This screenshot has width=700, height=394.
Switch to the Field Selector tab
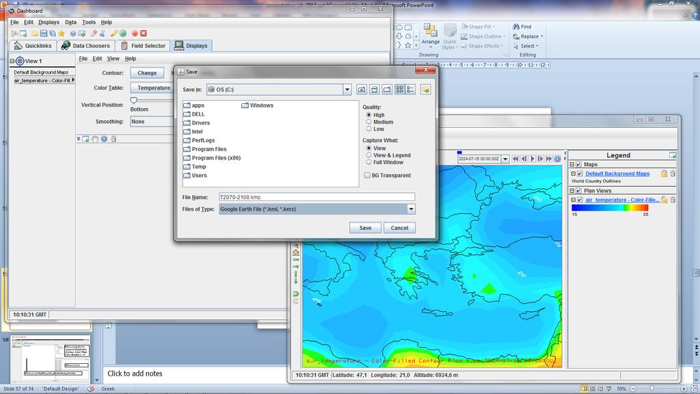click(143, 46)
